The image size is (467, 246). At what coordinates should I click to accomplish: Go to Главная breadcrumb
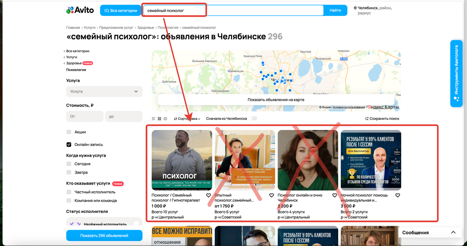(73, 28)
